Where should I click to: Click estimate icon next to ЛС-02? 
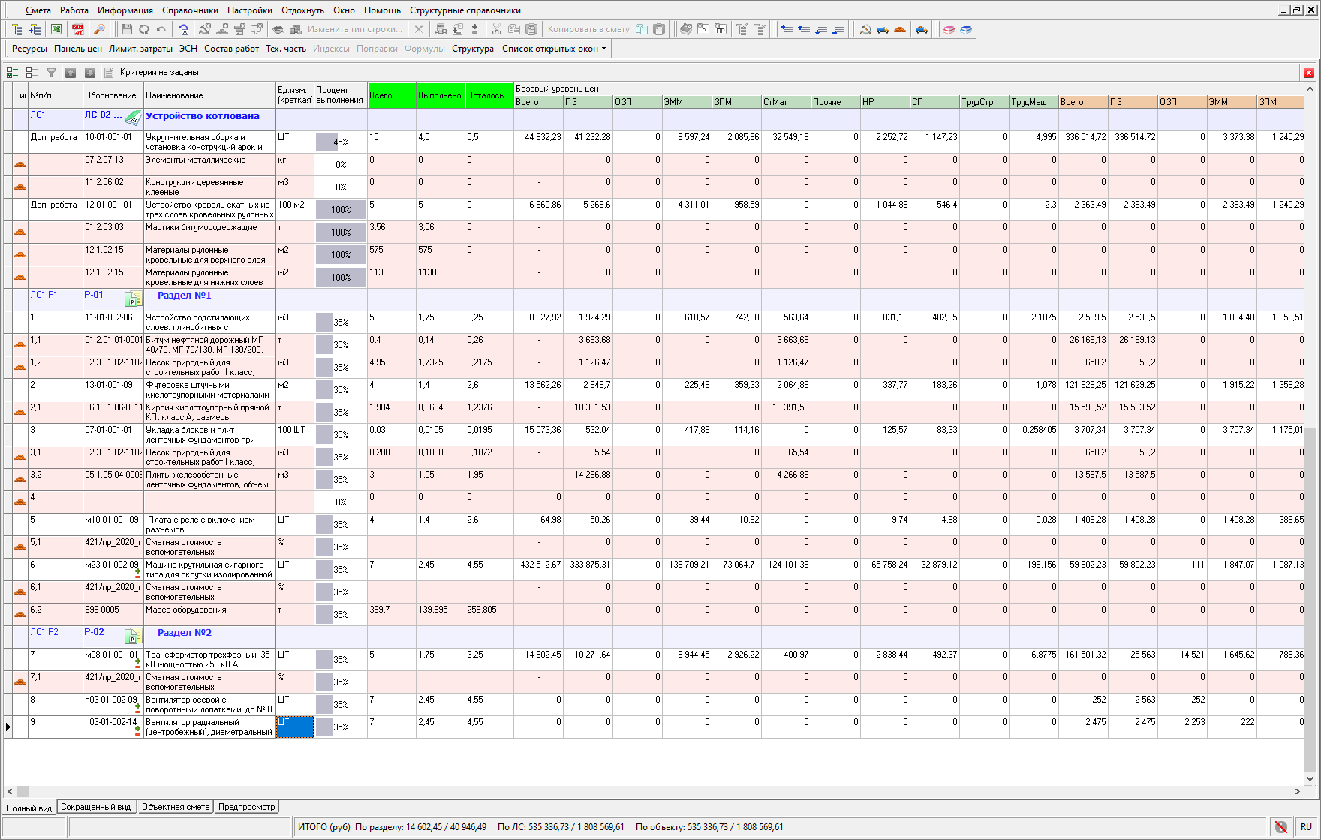pos(133,118)
